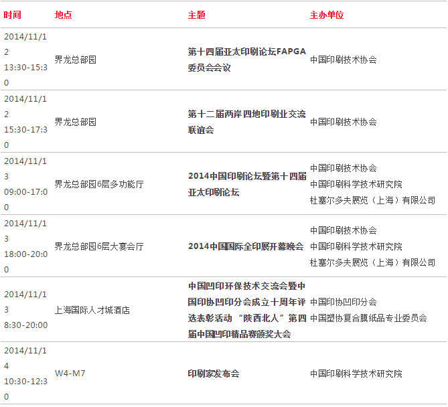This screenshot has width=448, height=407.
Task: Click 界龙总部园 in the 联谊会 row
Action: 76,122
